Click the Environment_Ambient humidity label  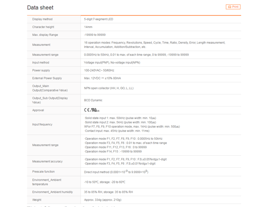(52, 191)
